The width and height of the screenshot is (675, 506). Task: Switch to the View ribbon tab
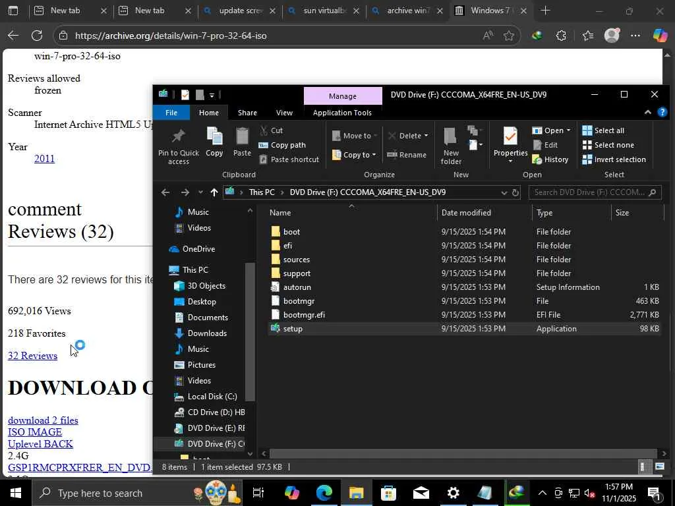click(x=284, y=113)
